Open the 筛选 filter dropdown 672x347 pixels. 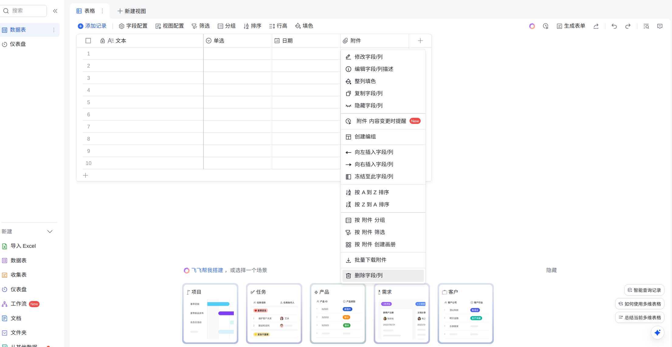[201, 26]
